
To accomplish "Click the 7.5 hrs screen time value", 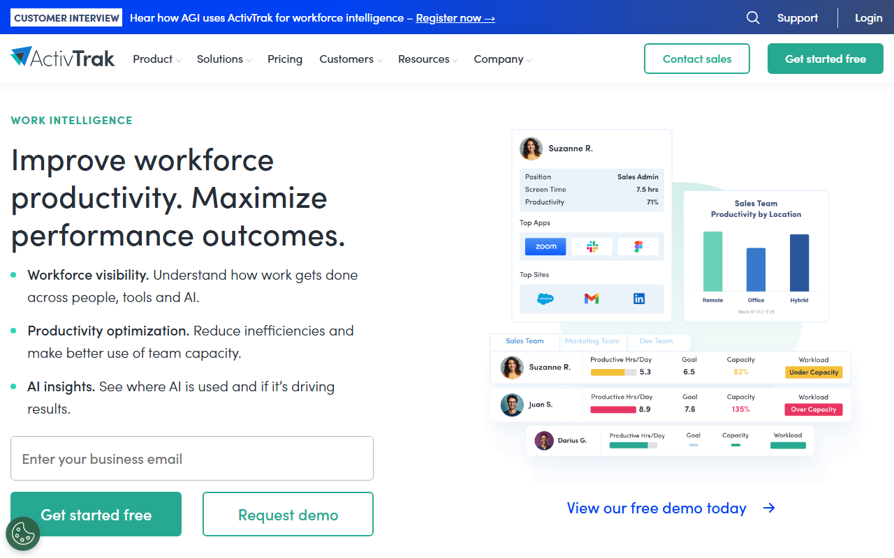I will pos(647,190).
